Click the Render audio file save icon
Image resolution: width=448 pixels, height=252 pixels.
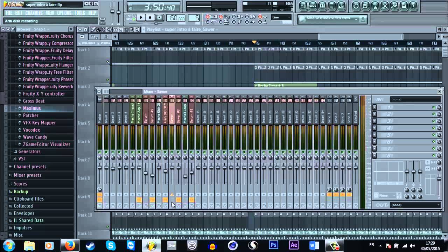(375, 6)
